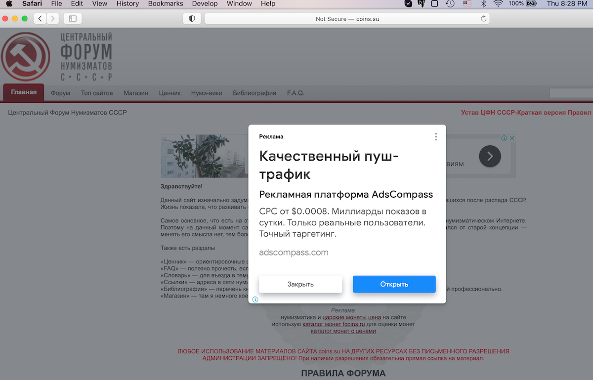Open the Устав ЦФН СССР link
Screen dimensions: 593x380
click(526, 113)
